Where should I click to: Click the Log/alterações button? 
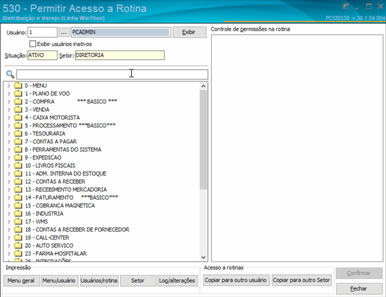click(x=177, y=281)
